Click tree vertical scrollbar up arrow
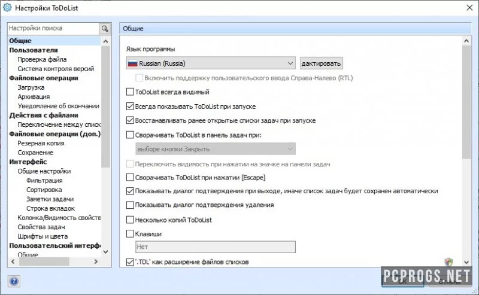 pyautogui.click(x=106, y=41)
